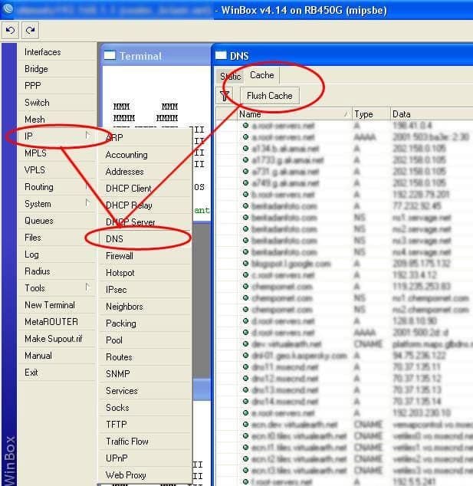
Task: Sort by the Type column header
Action: tap(371, 114)
